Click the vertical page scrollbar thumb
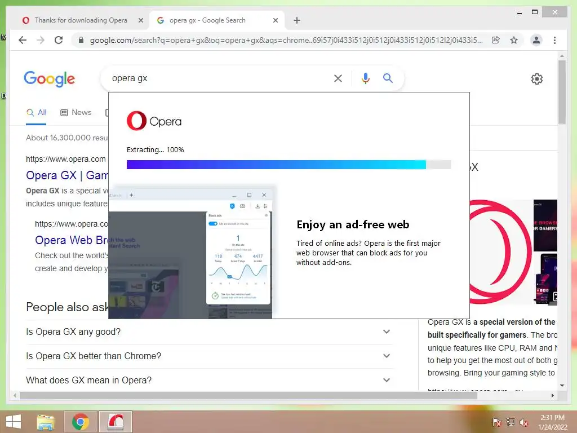 (x=562, y=92)
